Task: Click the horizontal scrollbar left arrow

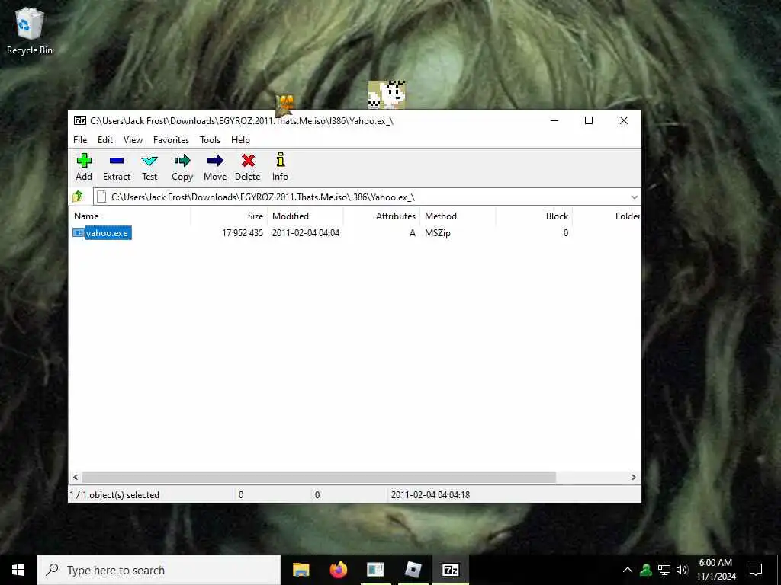Action: point(76,477)
